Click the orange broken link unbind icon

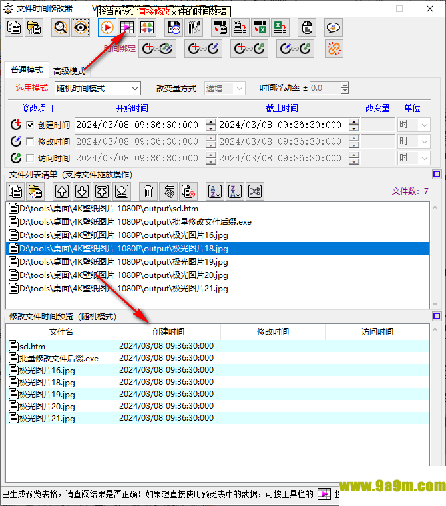334,49
